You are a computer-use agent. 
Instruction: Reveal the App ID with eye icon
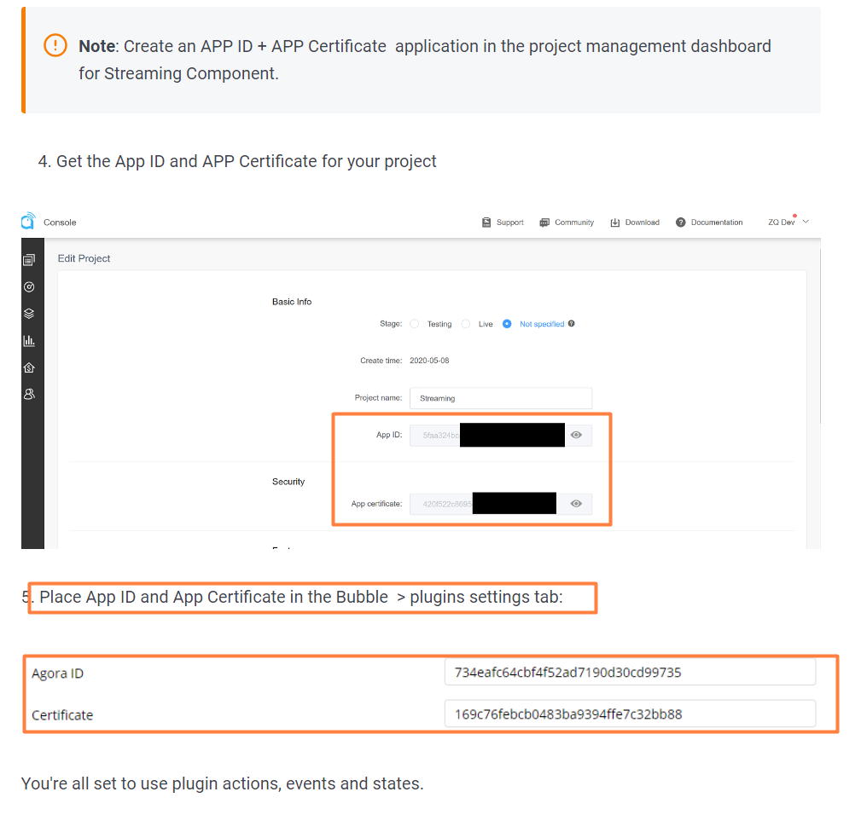tap(576, 435)
